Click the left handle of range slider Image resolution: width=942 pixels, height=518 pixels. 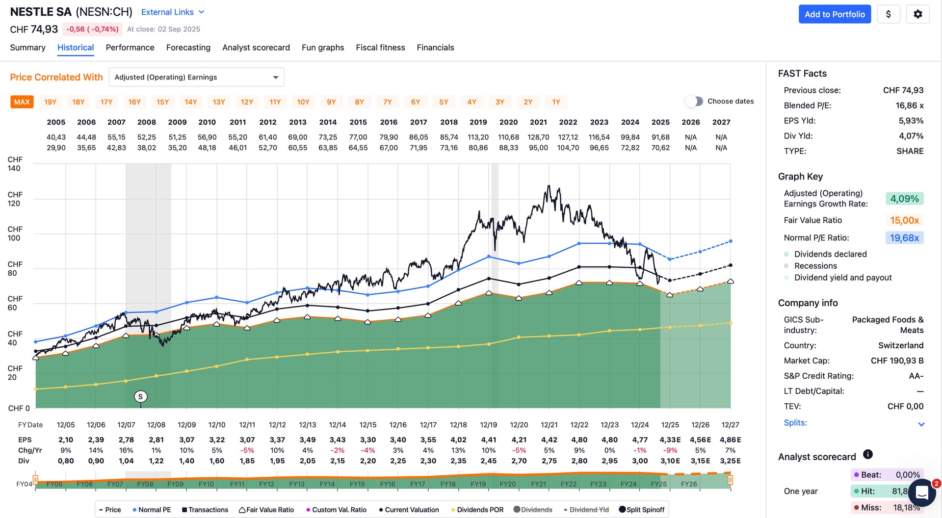tap(35, 479)
